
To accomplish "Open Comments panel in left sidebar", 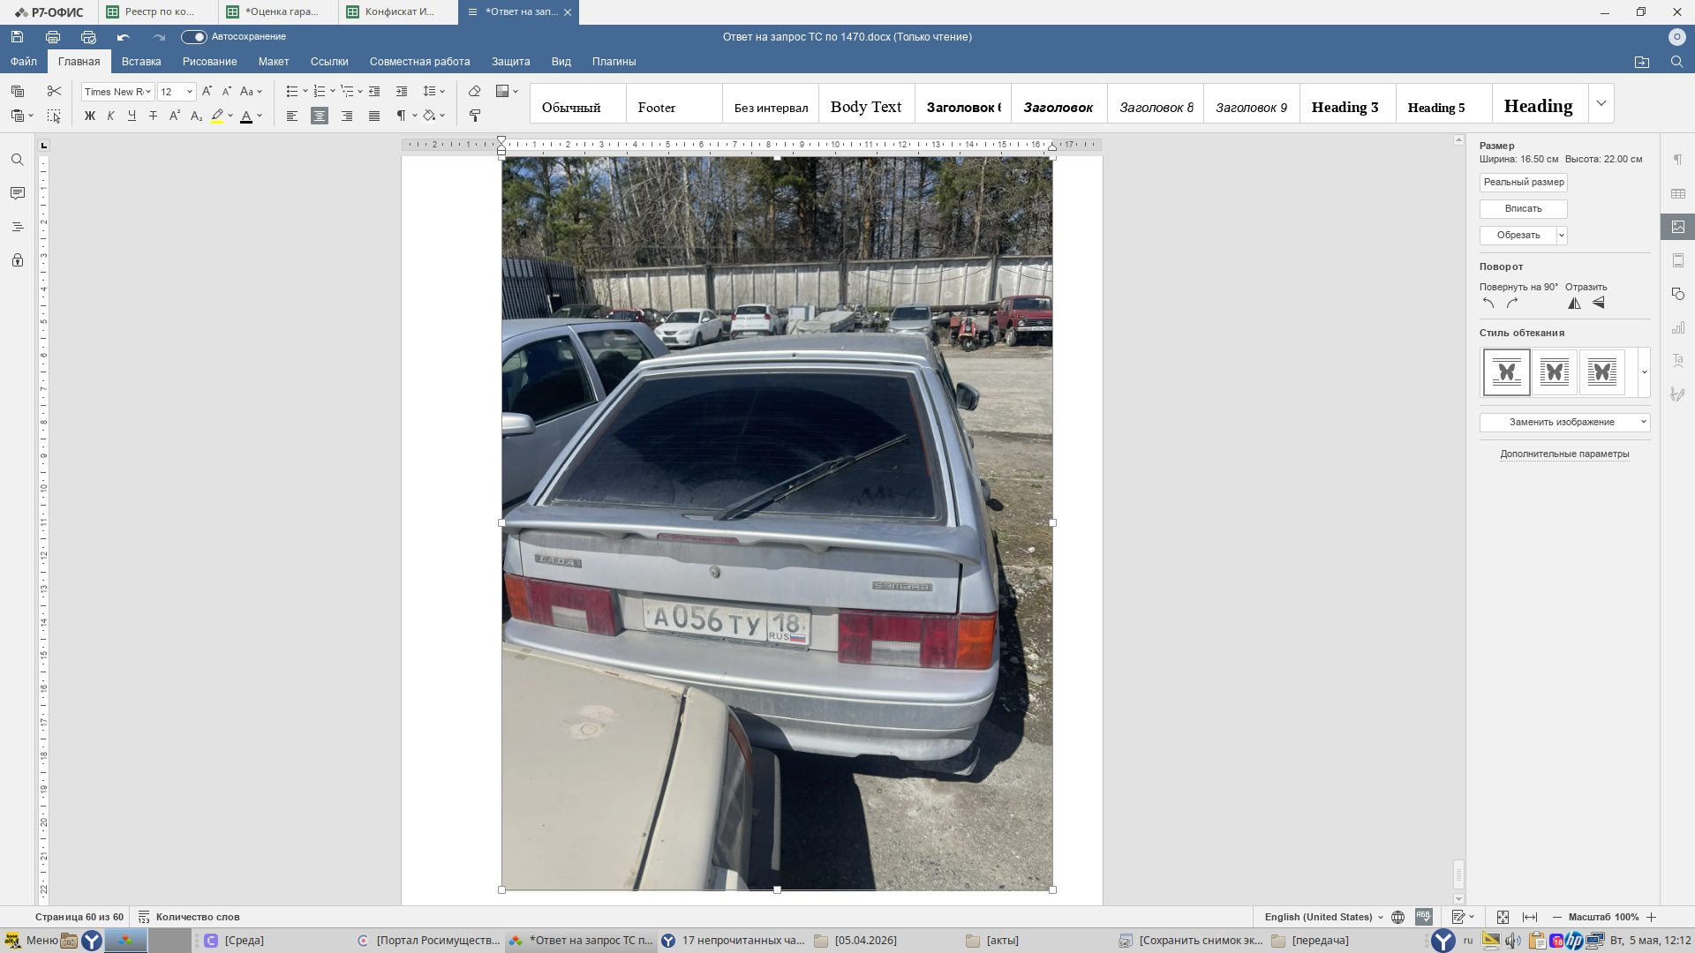I will coord(17,193).
